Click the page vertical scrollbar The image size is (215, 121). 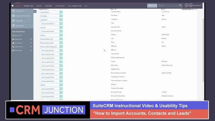pos(203,50)
